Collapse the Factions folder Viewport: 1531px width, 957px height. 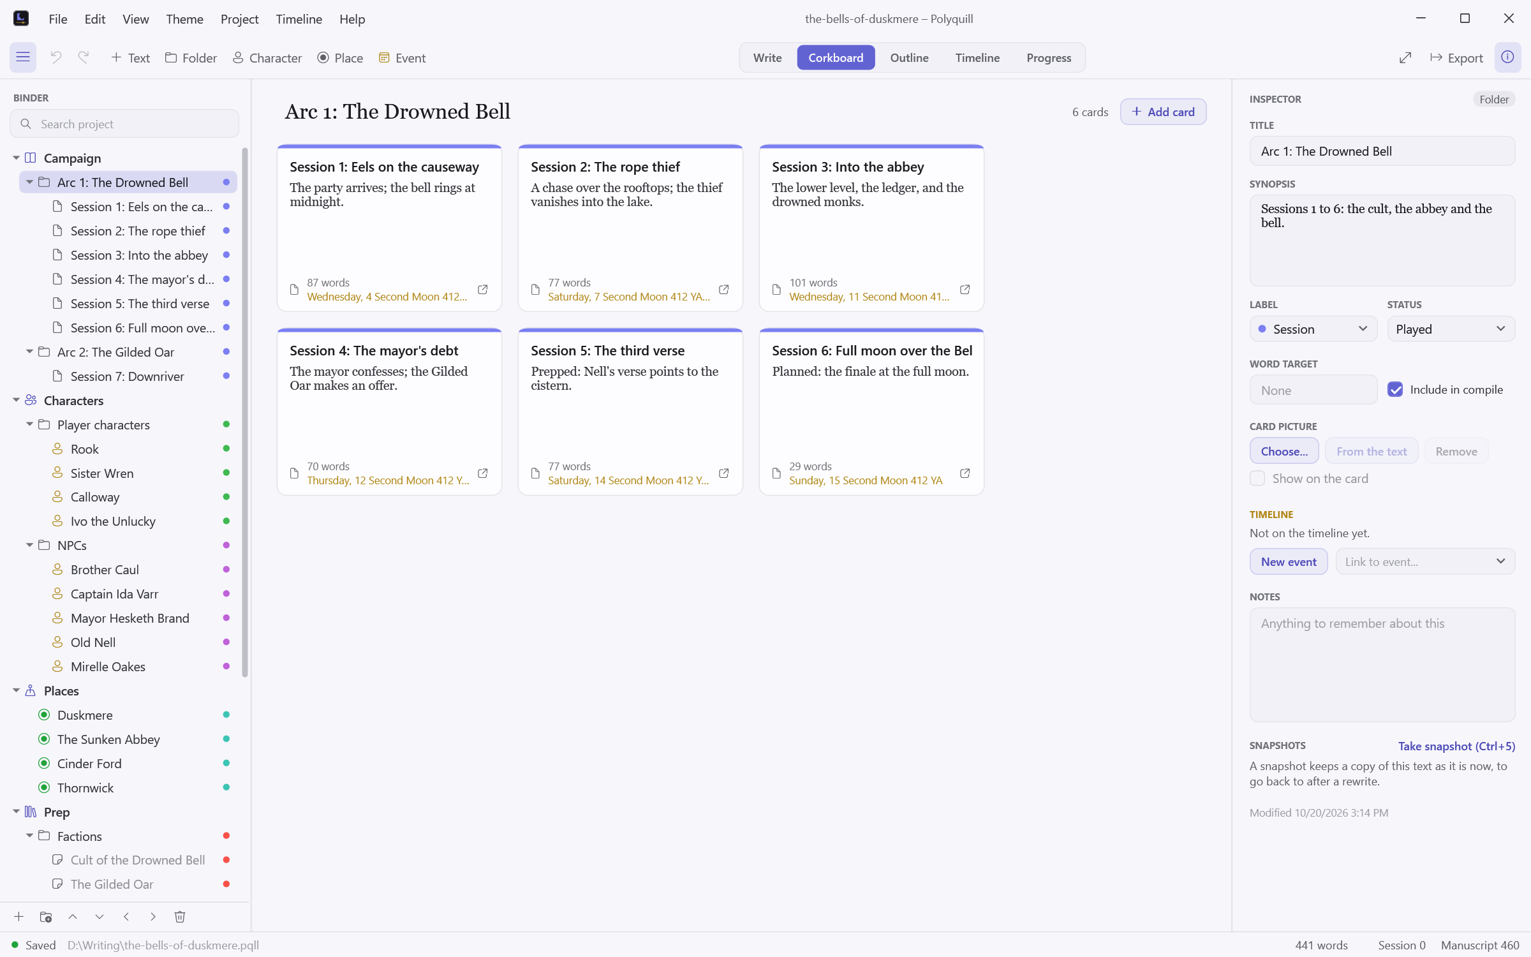pyautogui.click(x=29, y=836)
